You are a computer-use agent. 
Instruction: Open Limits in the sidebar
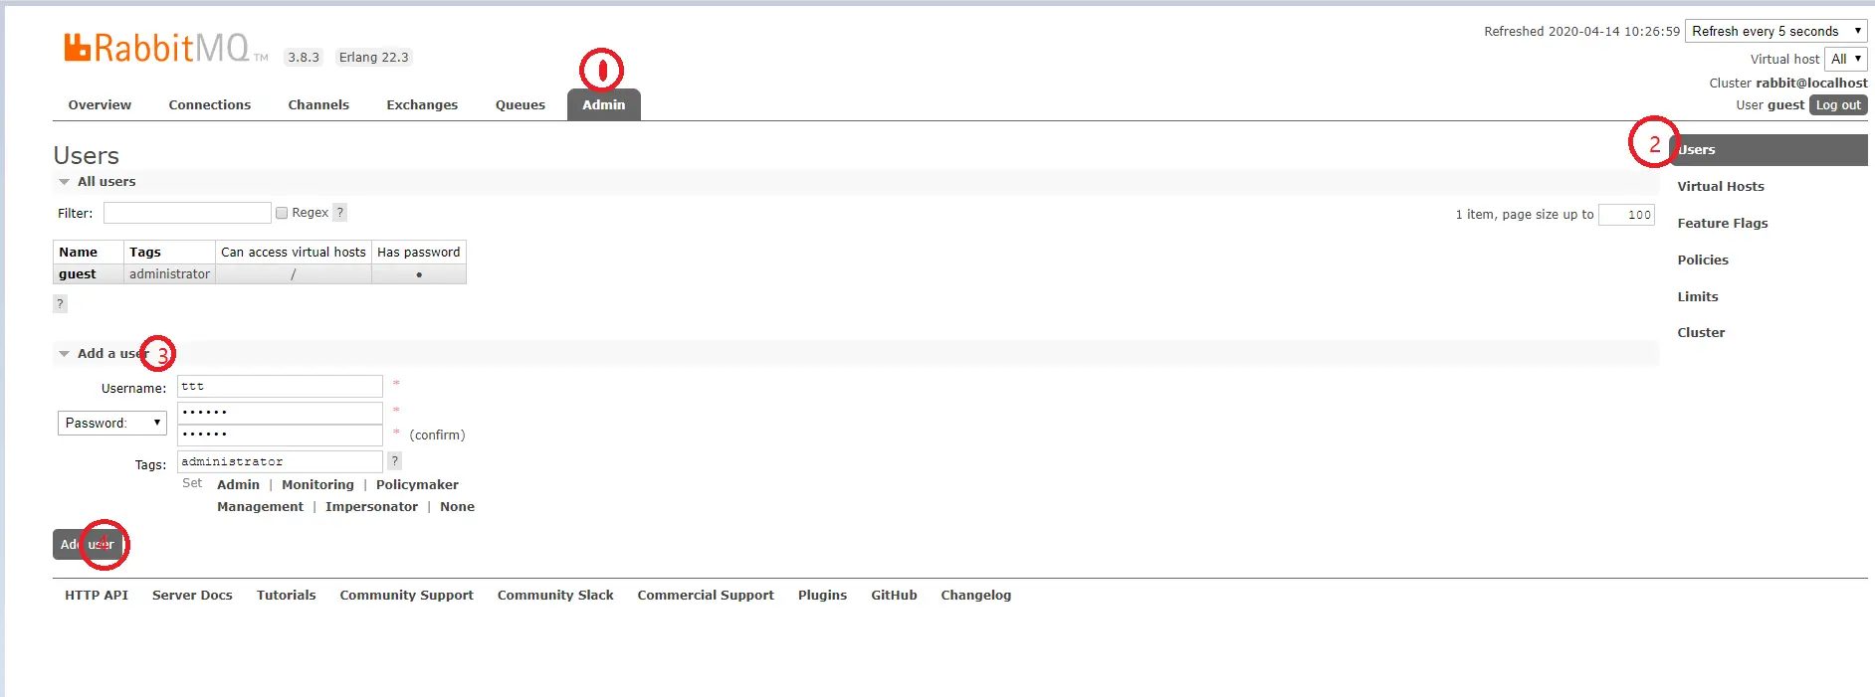1698,296
